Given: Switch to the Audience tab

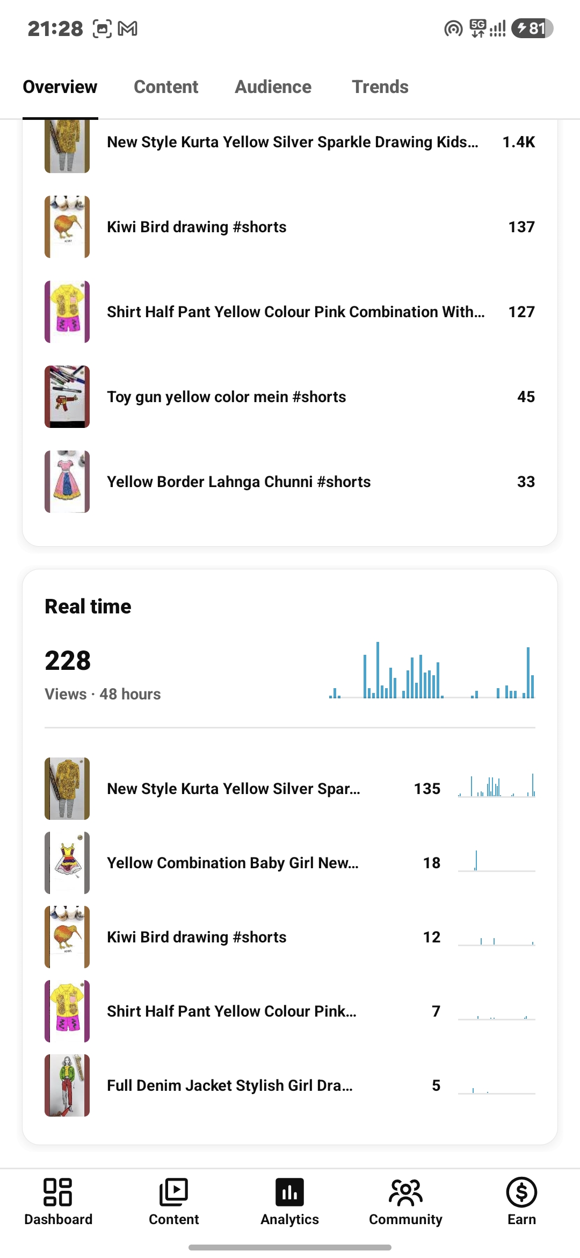Looking at the screenshot, I should tap(273, 87).
